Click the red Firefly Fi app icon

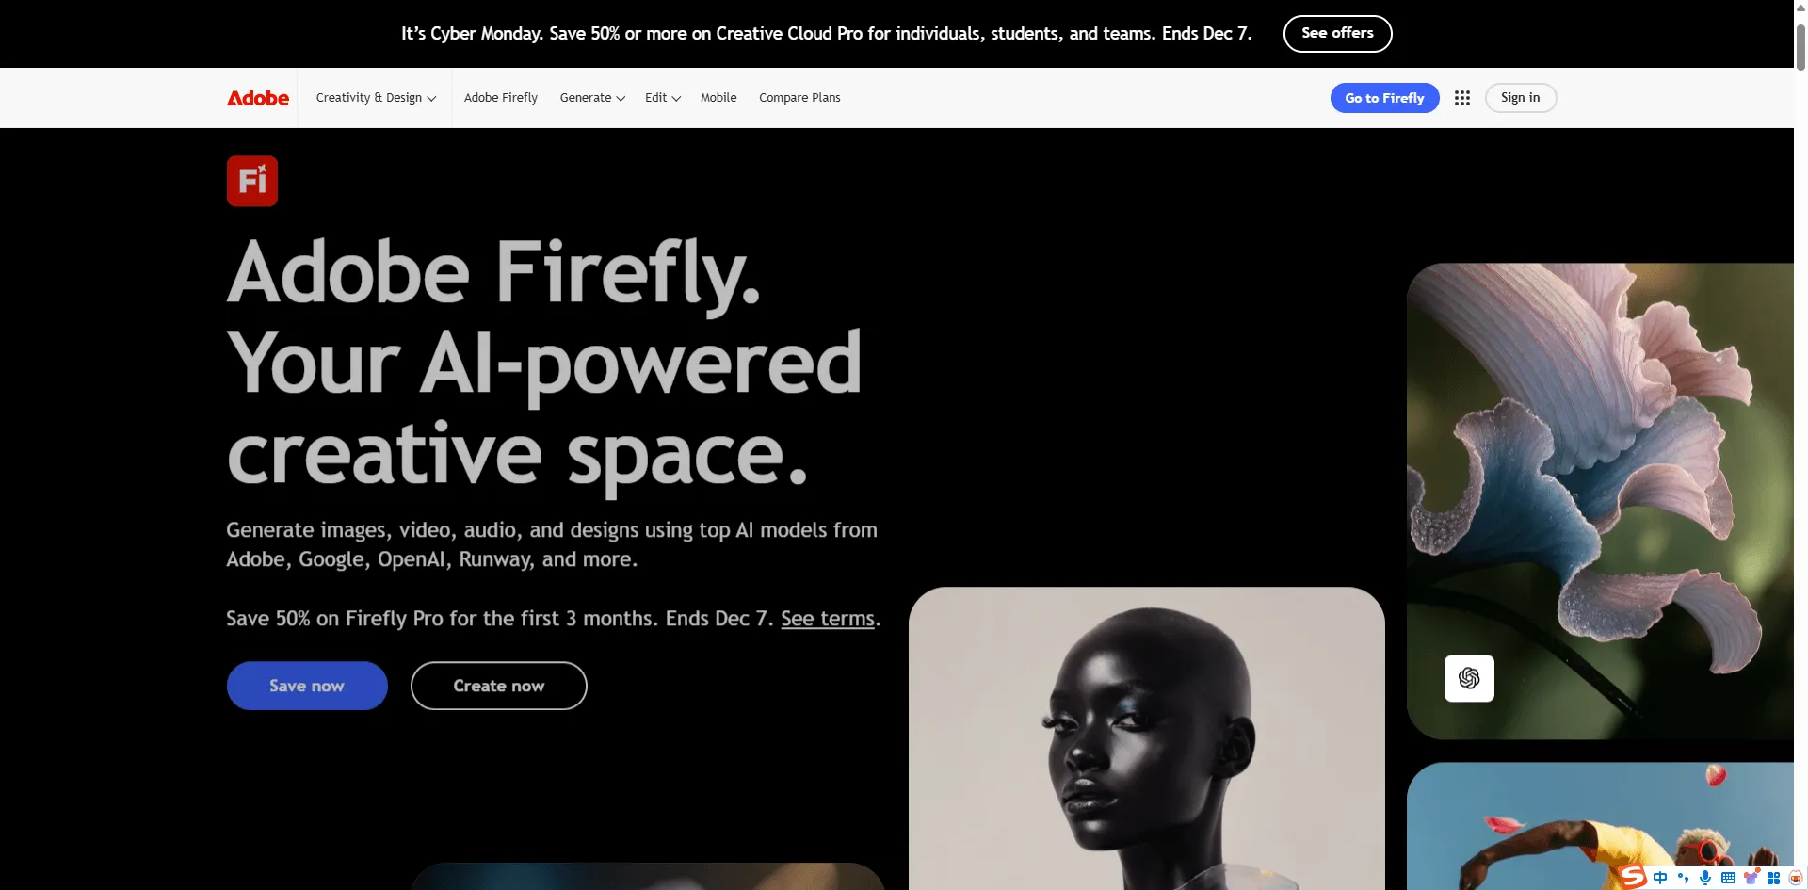[252, 181]
